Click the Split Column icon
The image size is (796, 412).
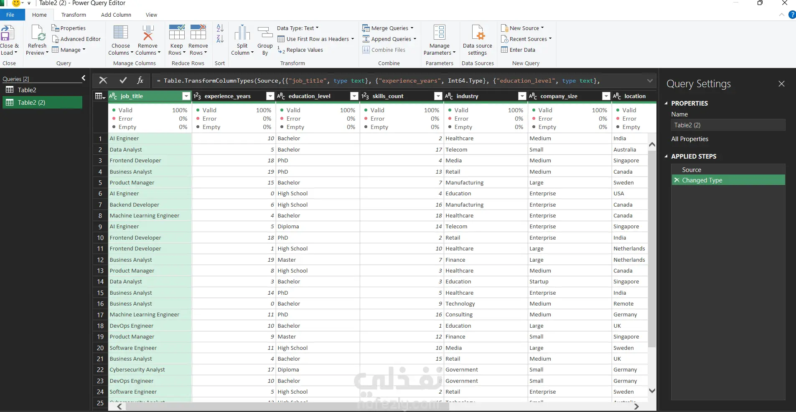click(242, 33)
